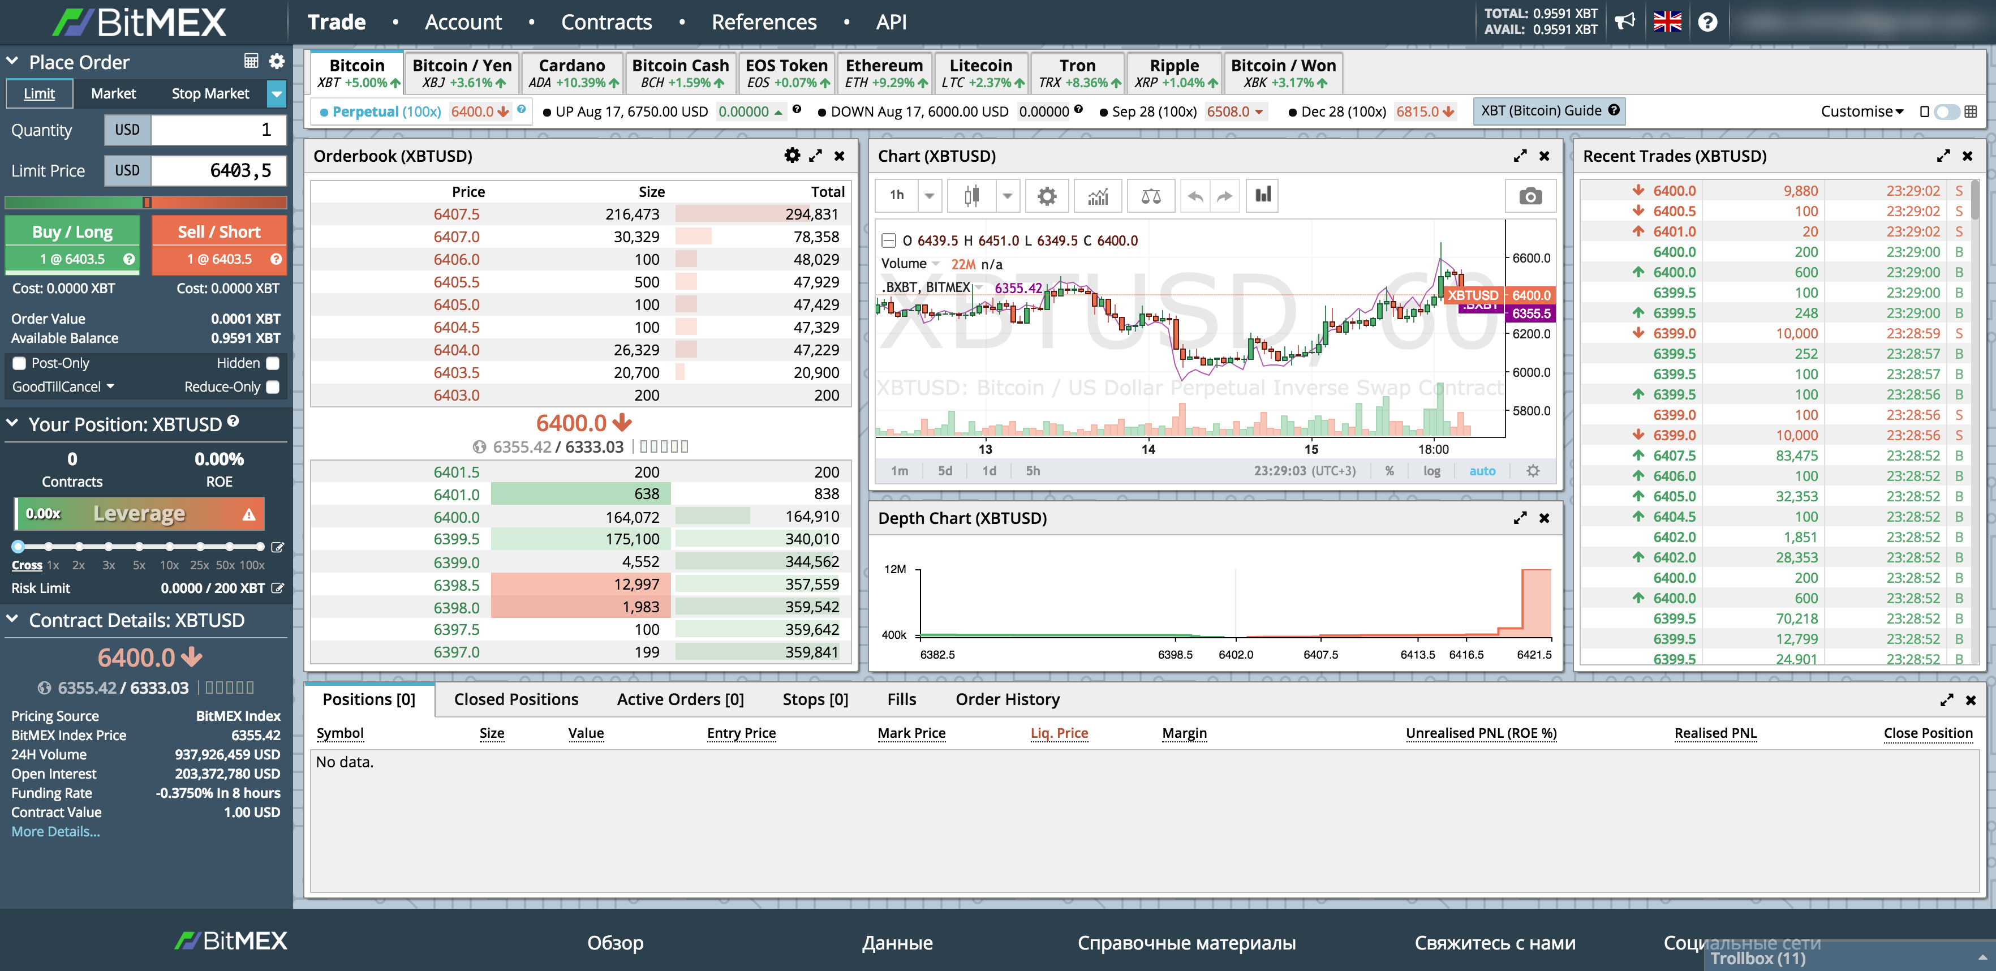Viewport: 1996px width, 971px height.
Task: Click the compare symbols scales icon
Action: pos(1151,195)
